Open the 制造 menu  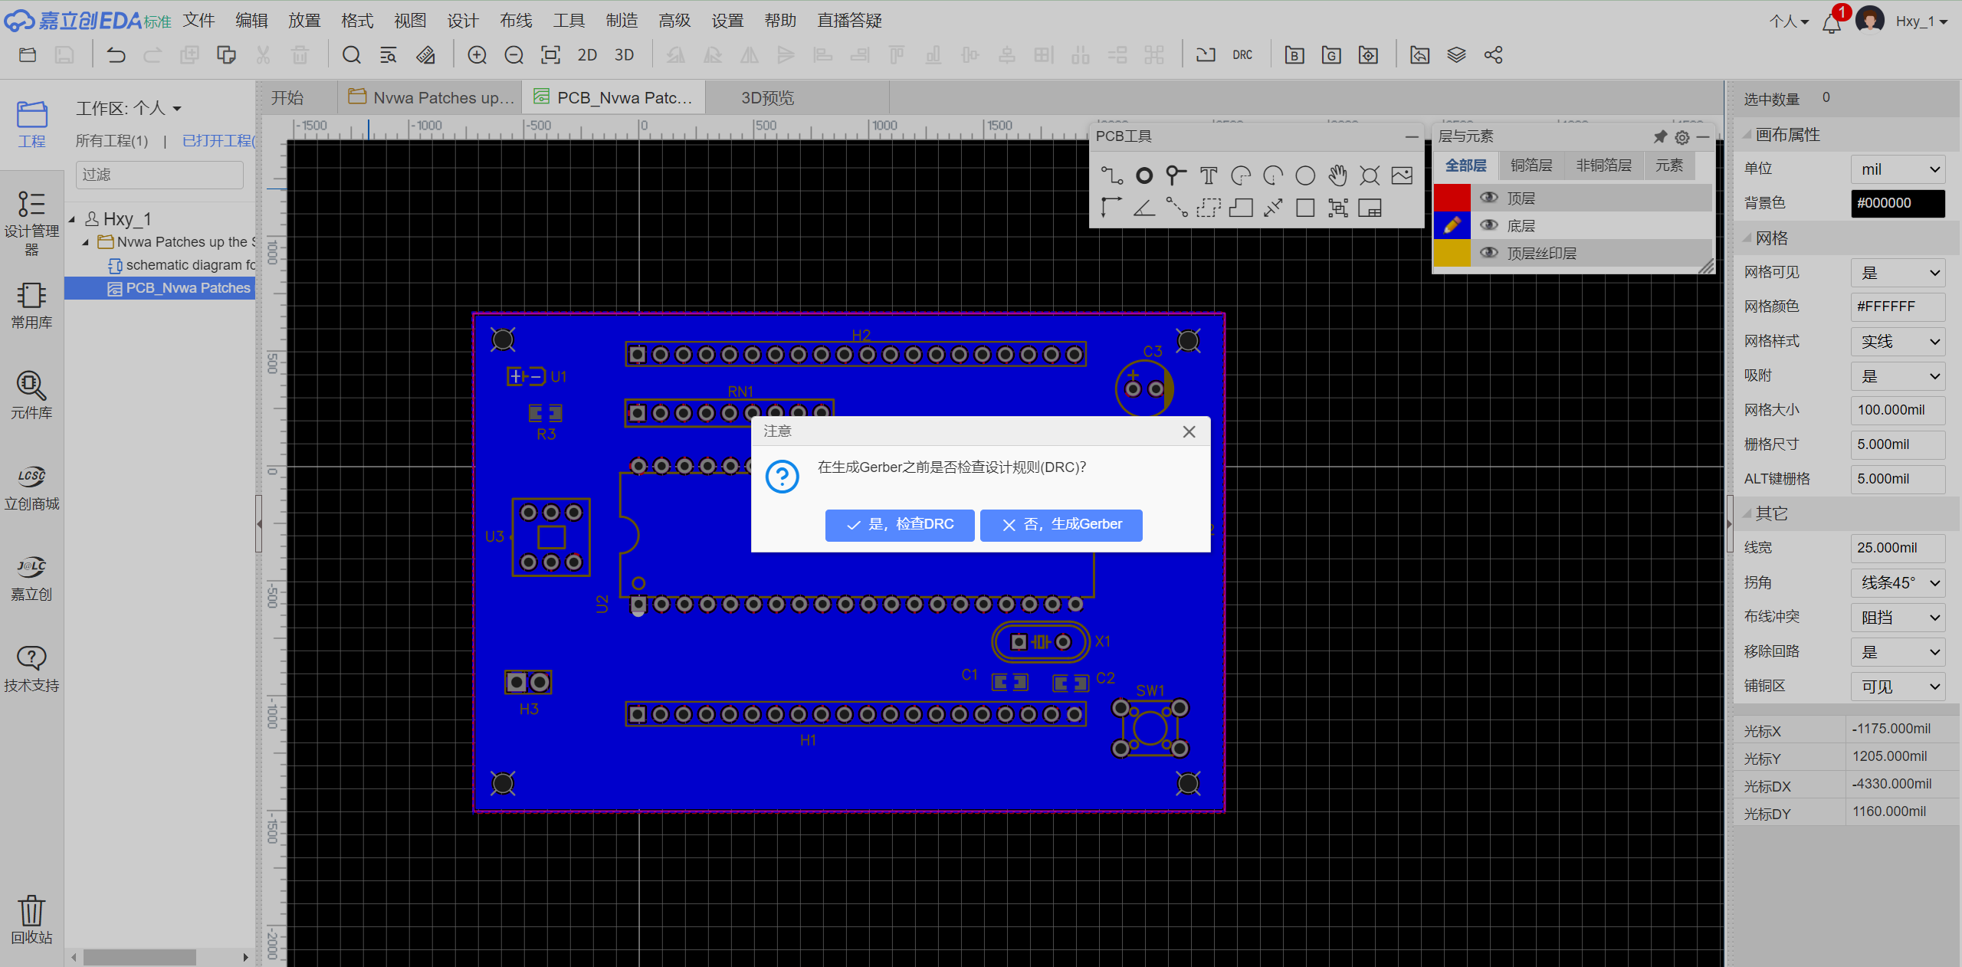click(621, 21)
